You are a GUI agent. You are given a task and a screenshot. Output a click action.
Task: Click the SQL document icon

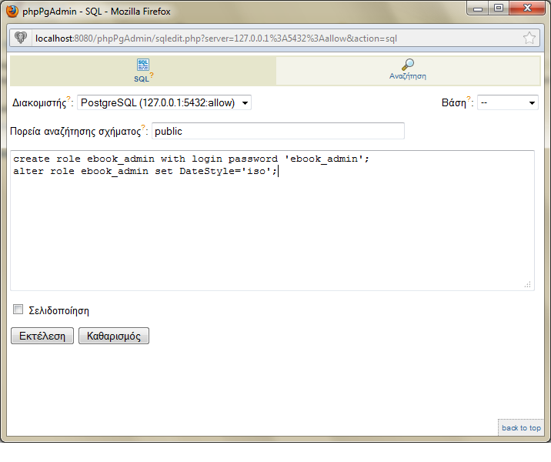(x=143, y=65)
